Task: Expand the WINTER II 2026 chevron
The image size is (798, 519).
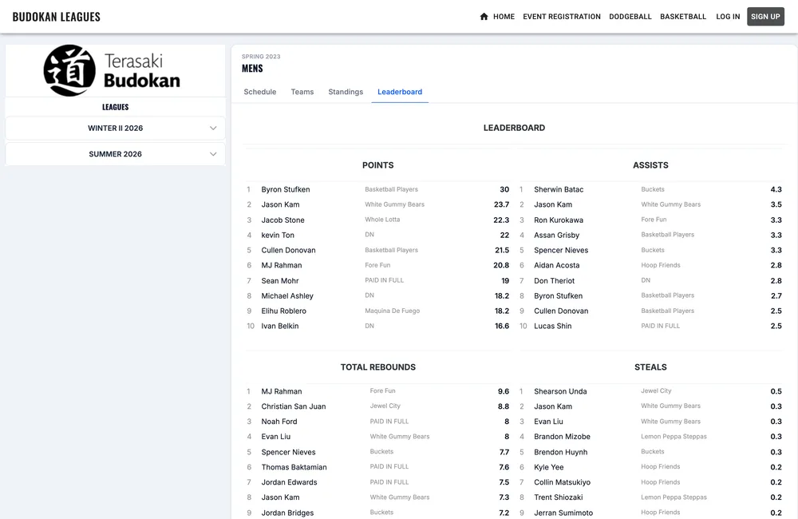Action: coord(213,129)
